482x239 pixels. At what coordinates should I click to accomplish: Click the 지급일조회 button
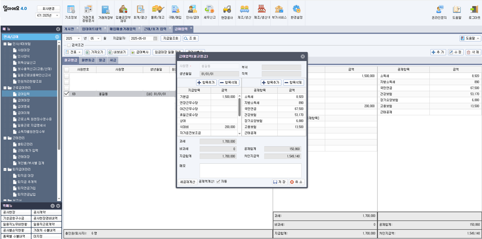point(171,38)
